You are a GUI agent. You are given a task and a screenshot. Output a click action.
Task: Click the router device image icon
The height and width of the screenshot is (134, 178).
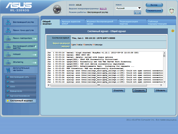pyautogui.click(x=58, y=8)
